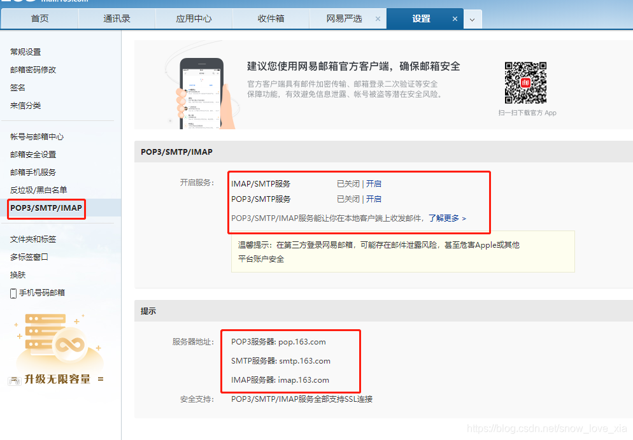The image size is (633, 440).
Task: Open the 应用中心 tab
Action: pos(194,19)
